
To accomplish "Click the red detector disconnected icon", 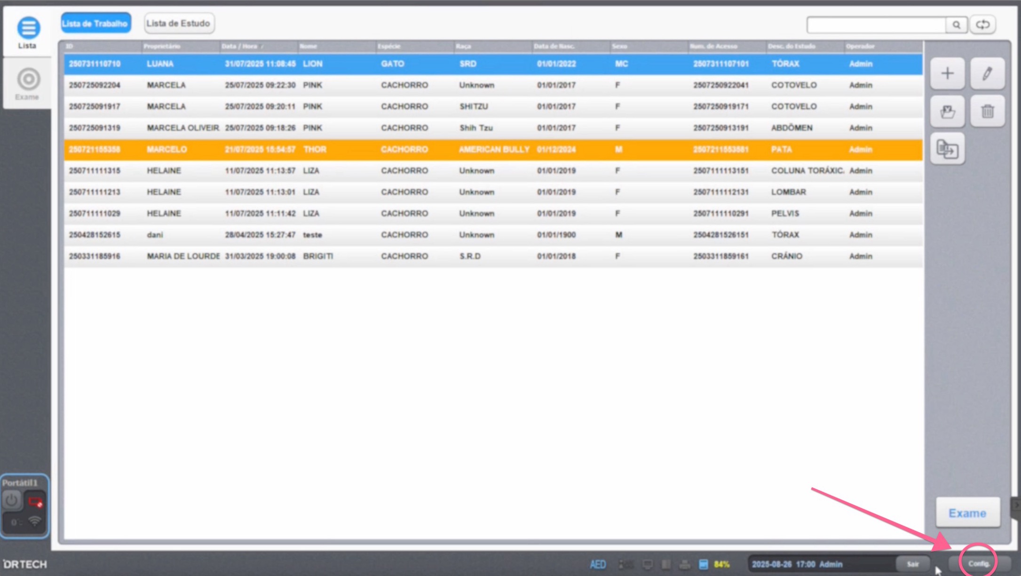I will tap(35, 502).
